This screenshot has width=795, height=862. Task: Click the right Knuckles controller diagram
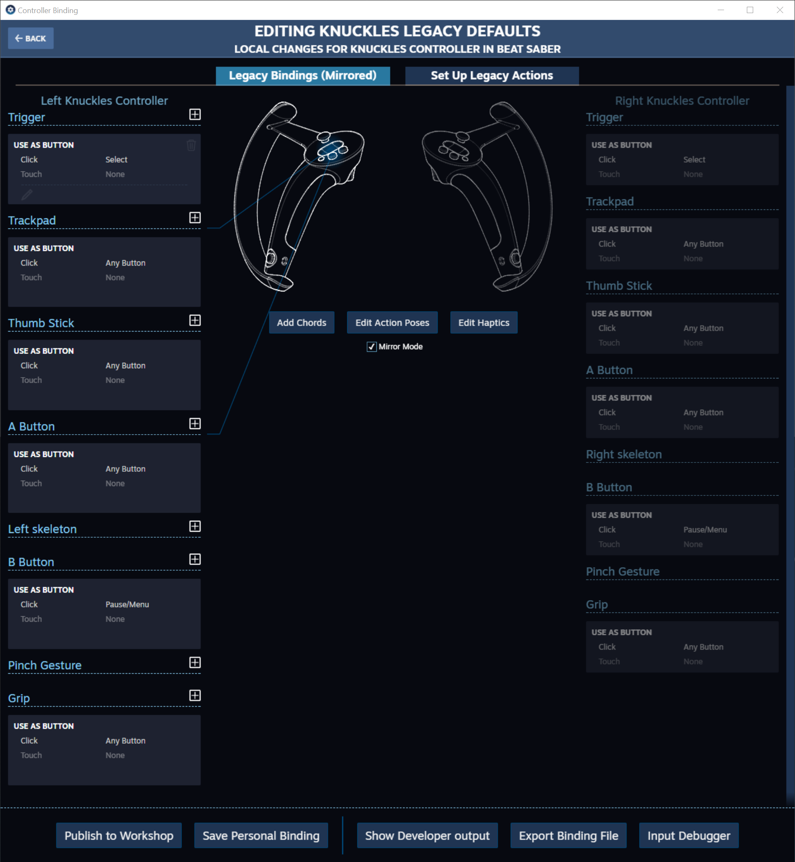pyautogui.click(x=487, y=196)
